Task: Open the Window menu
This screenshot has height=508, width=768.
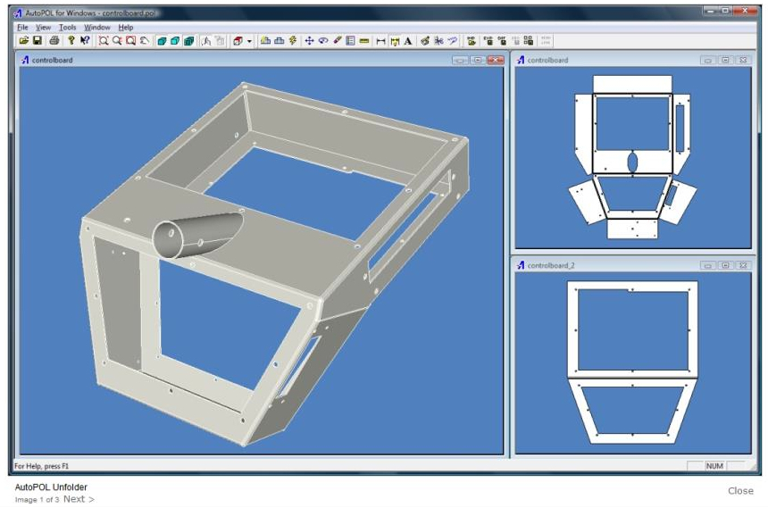Action: pos(97,28)
